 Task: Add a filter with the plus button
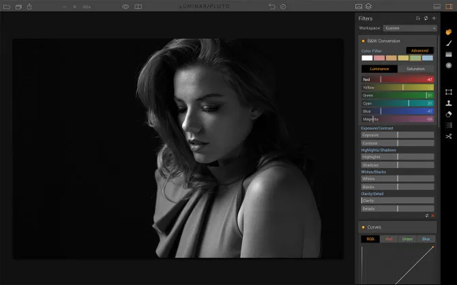(434, 18)
